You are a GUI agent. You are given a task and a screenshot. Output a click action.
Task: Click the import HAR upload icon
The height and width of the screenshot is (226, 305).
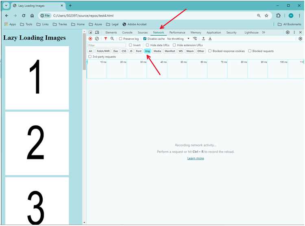tap(203, 39)
